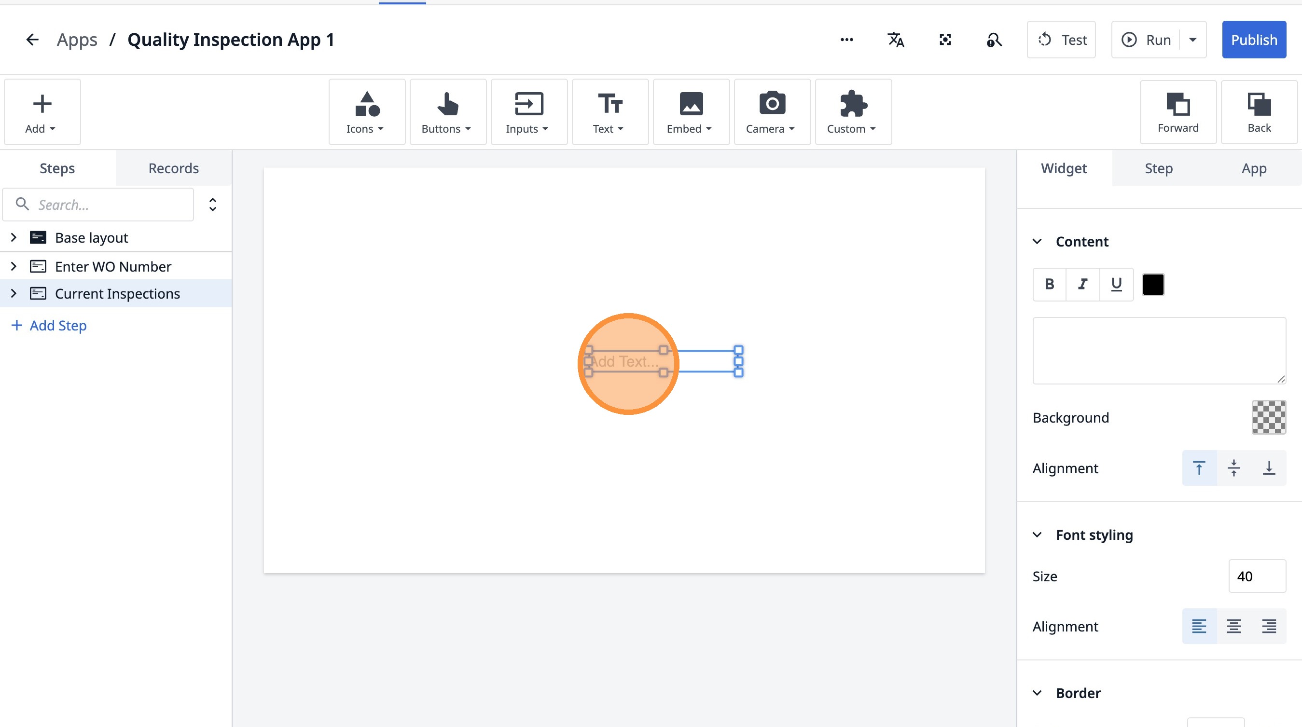
Task: Send widget Back in layer order
Action: point(1259,112)
